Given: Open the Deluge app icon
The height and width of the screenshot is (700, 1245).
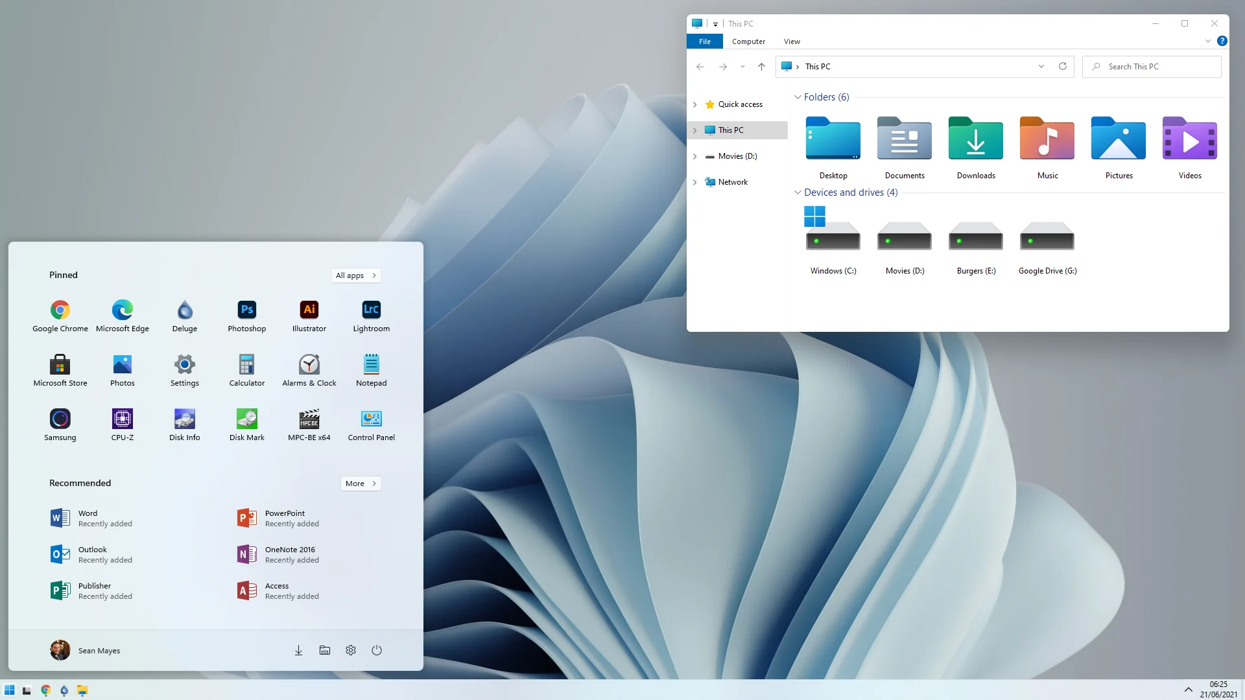Looking at the screenshot, I should [185, 316].
